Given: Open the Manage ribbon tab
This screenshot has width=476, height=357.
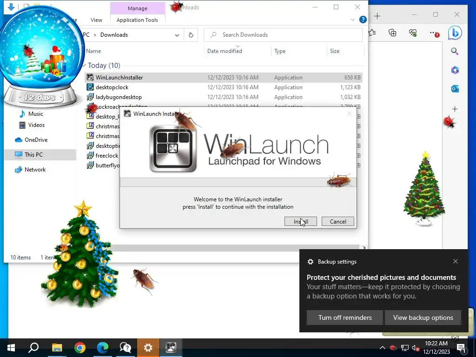Looking at the screenshot, I should (138, 8).
